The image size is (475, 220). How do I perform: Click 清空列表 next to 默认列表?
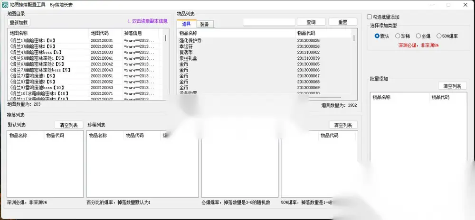coord(69,125)
